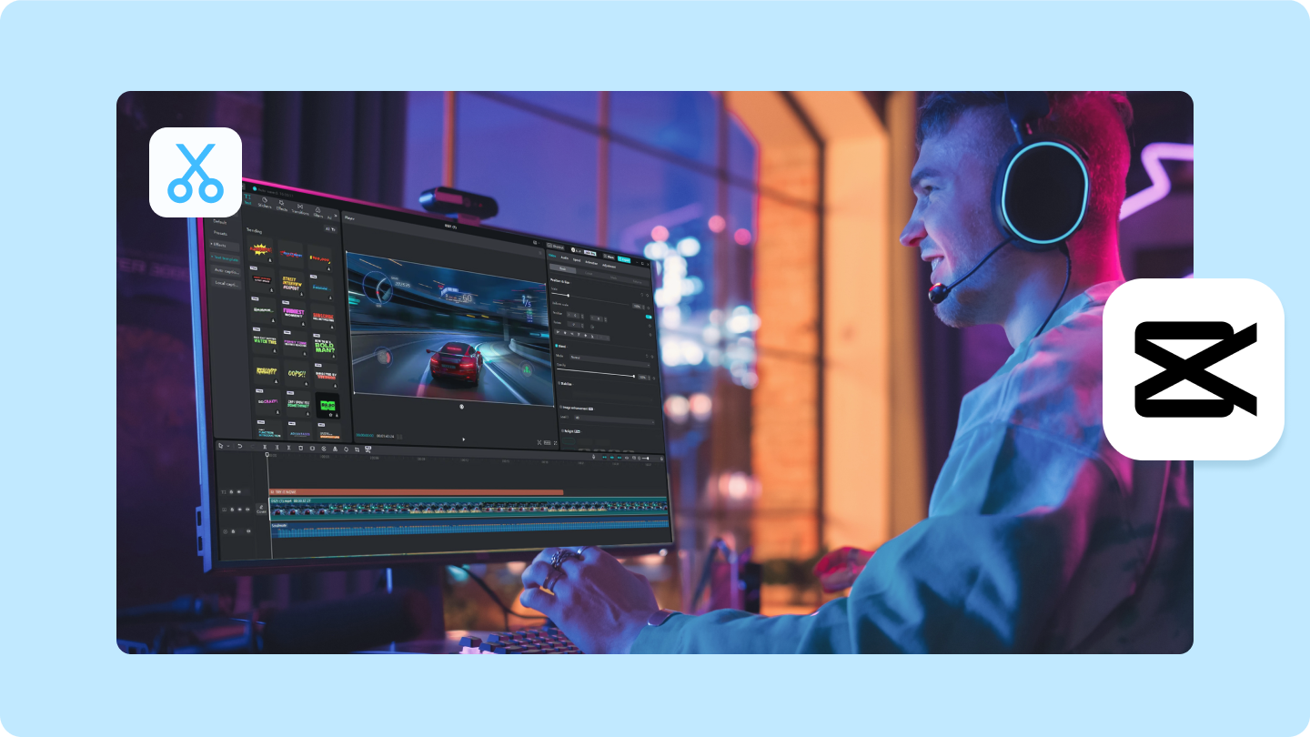Select the Soulmate audio clip
1310x737 pixels.
coord(470,529)
